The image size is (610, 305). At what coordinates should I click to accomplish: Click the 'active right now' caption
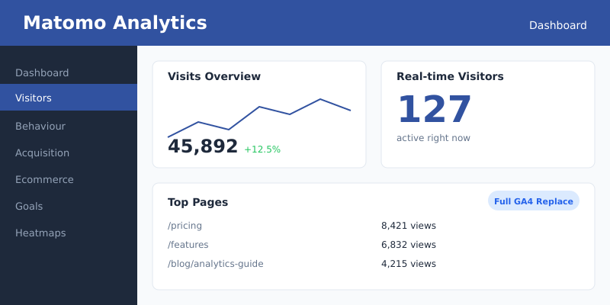pyautogui.click(x=433, y=138)
